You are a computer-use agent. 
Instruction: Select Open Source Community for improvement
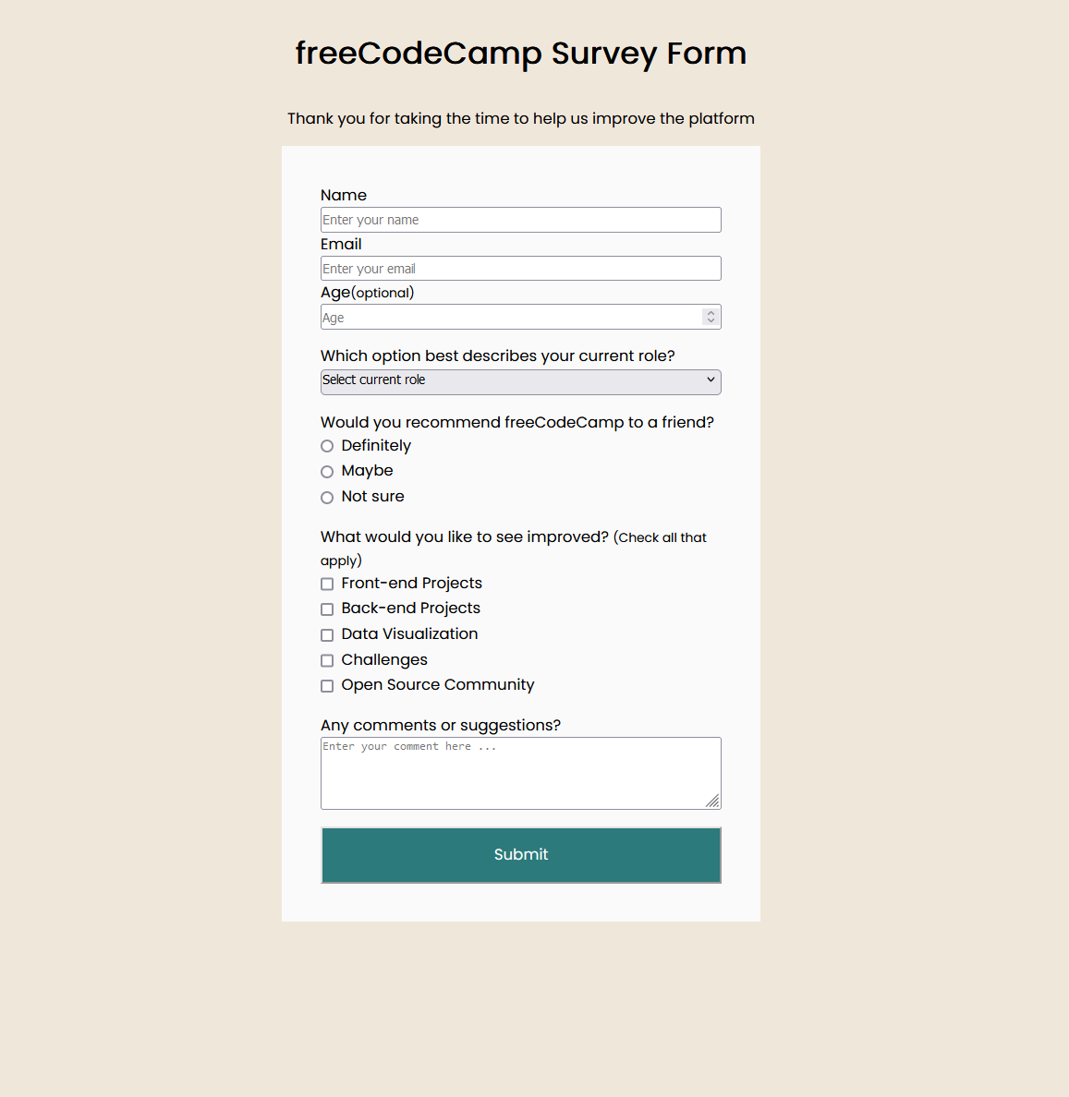click(x=327, y=685)
